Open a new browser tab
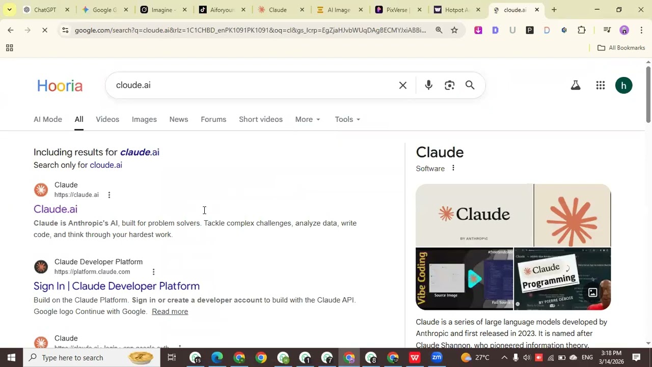The image size is (652, 367). click(x=554, y=10)
